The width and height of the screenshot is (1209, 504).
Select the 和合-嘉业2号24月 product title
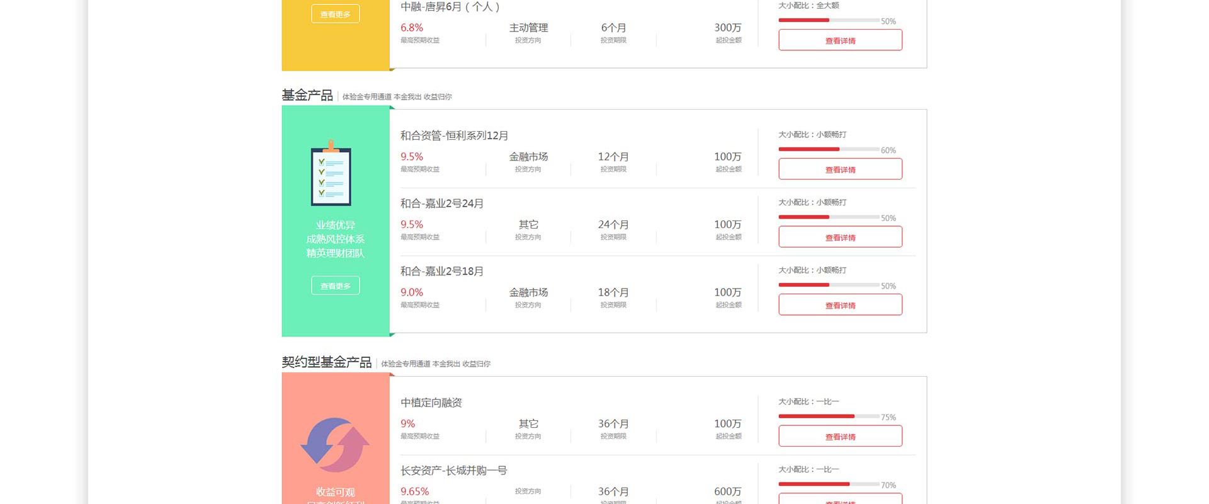pyautogui.click(x=441, y=203)
